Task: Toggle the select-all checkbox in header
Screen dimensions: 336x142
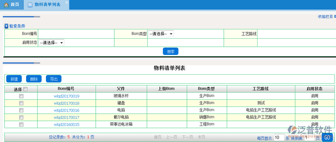Action: [x=25, y=89]
